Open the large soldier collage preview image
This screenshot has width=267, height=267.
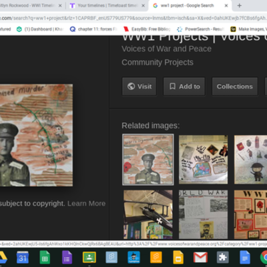pyautogui.click(x=36, y=135)
